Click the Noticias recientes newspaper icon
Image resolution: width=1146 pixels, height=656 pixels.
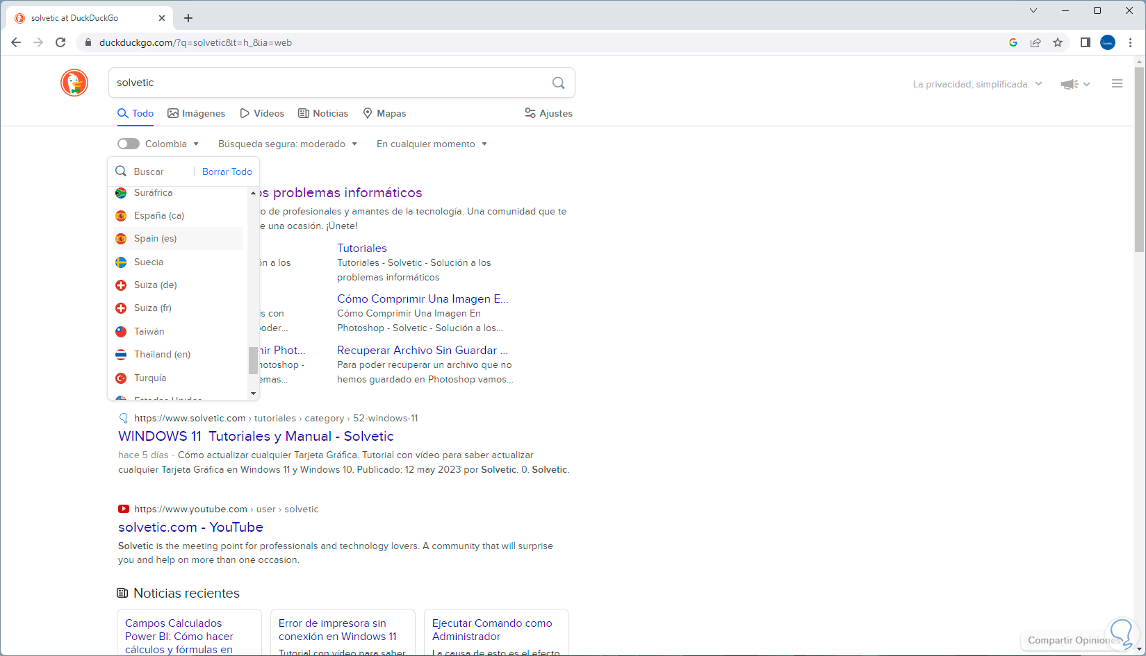pos(122,593)
